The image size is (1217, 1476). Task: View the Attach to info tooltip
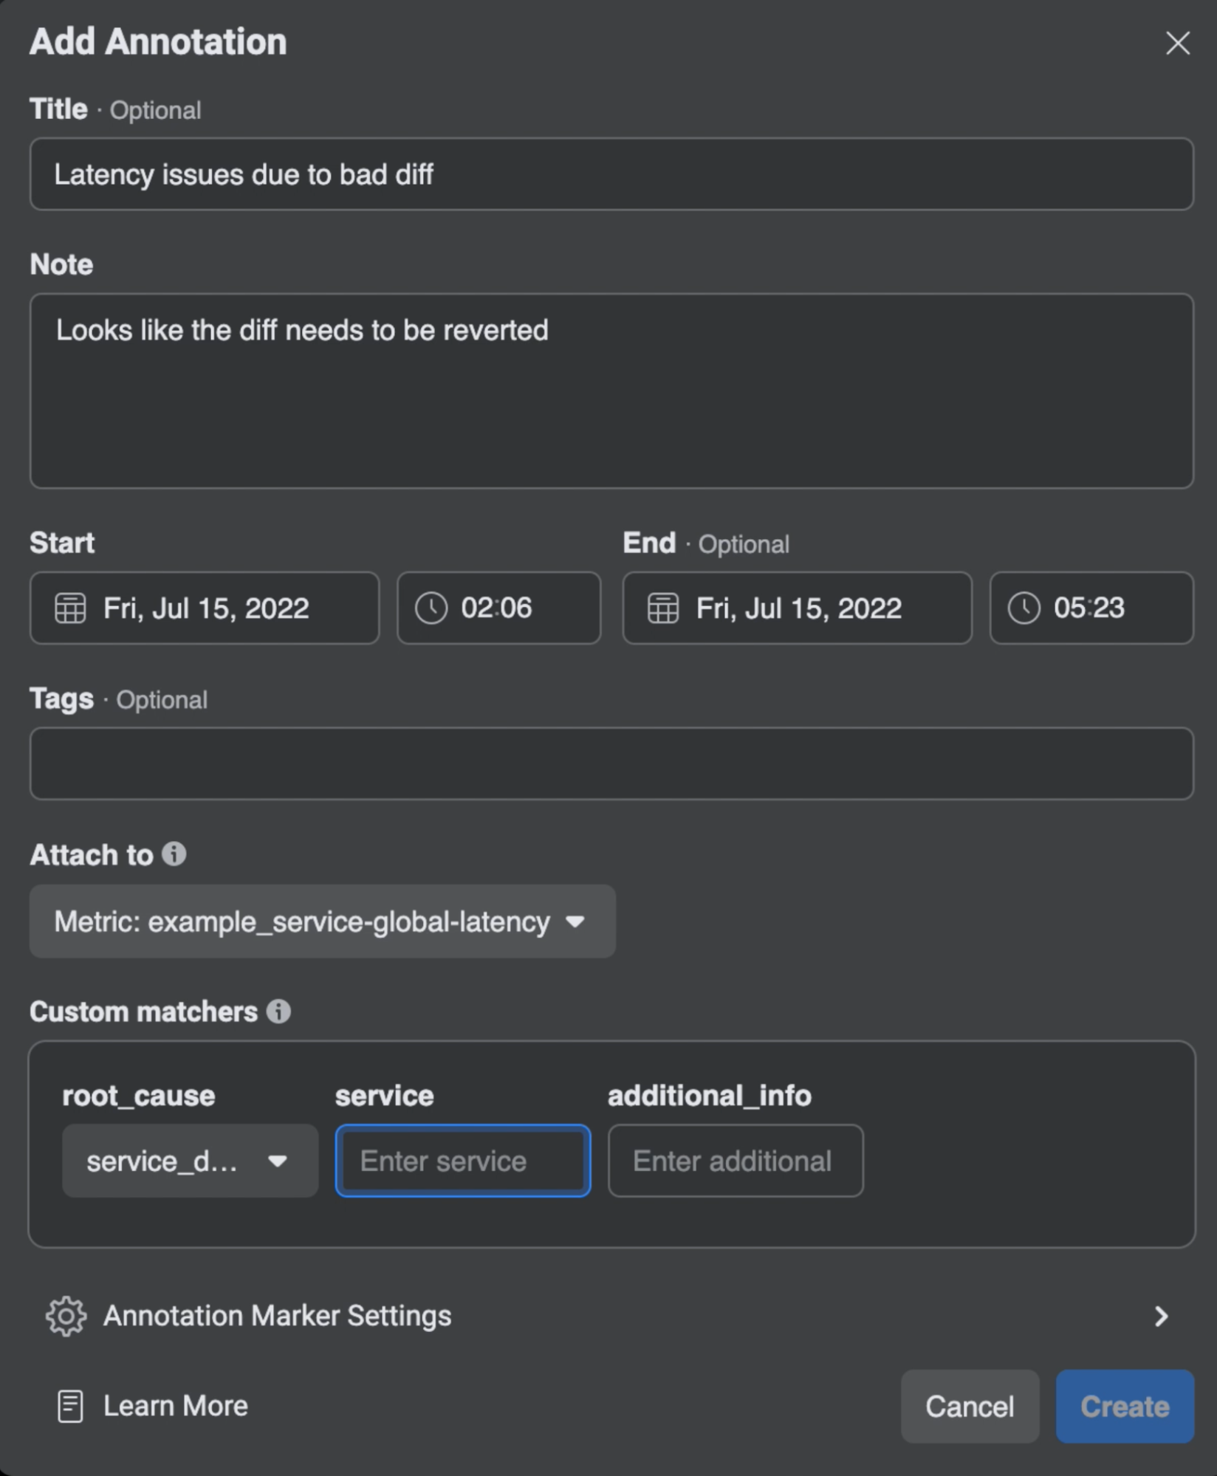tap(174, 854)
